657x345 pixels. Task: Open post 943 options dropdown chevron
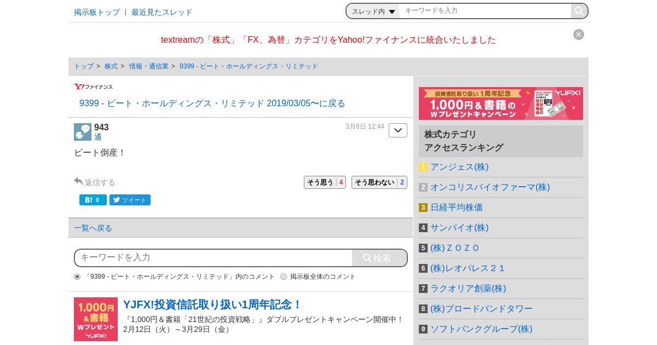tap(398, 130)
